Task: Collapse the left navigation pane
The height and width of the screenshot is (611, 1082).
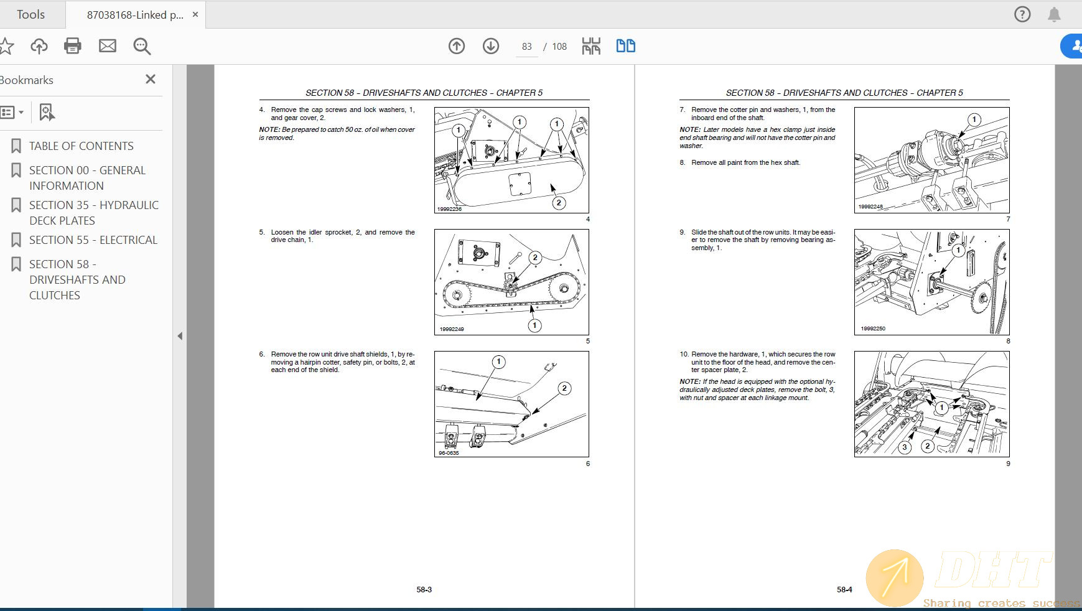Action: pos(180,336)
